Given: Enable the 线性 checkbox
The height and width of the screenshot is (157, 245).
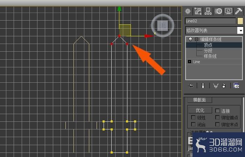Looking at the screenshot, I should (193, 118).
